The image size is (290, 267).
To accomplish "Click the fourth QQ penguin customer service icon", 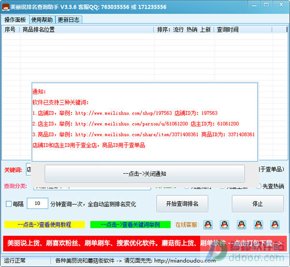I will 259,225.
